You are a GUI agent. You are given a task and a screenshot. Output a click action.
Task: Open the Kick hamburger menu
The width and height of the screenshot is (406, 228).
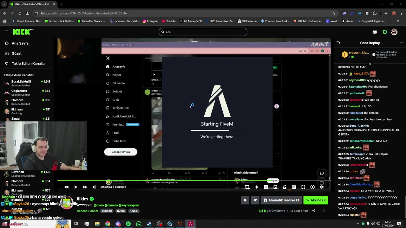[x=7, y=32]
